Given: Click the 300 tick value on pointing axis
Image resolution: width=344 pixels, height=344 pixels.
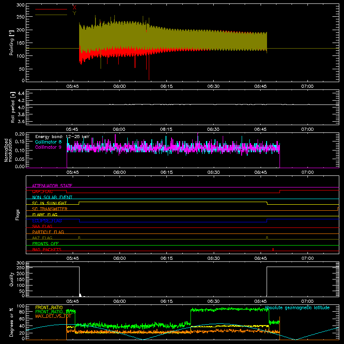Looking at the screenshot, I should [x=21, y=5].
